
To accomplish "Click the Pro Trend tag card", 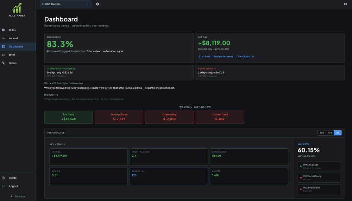I will click(x=69, y=117).
